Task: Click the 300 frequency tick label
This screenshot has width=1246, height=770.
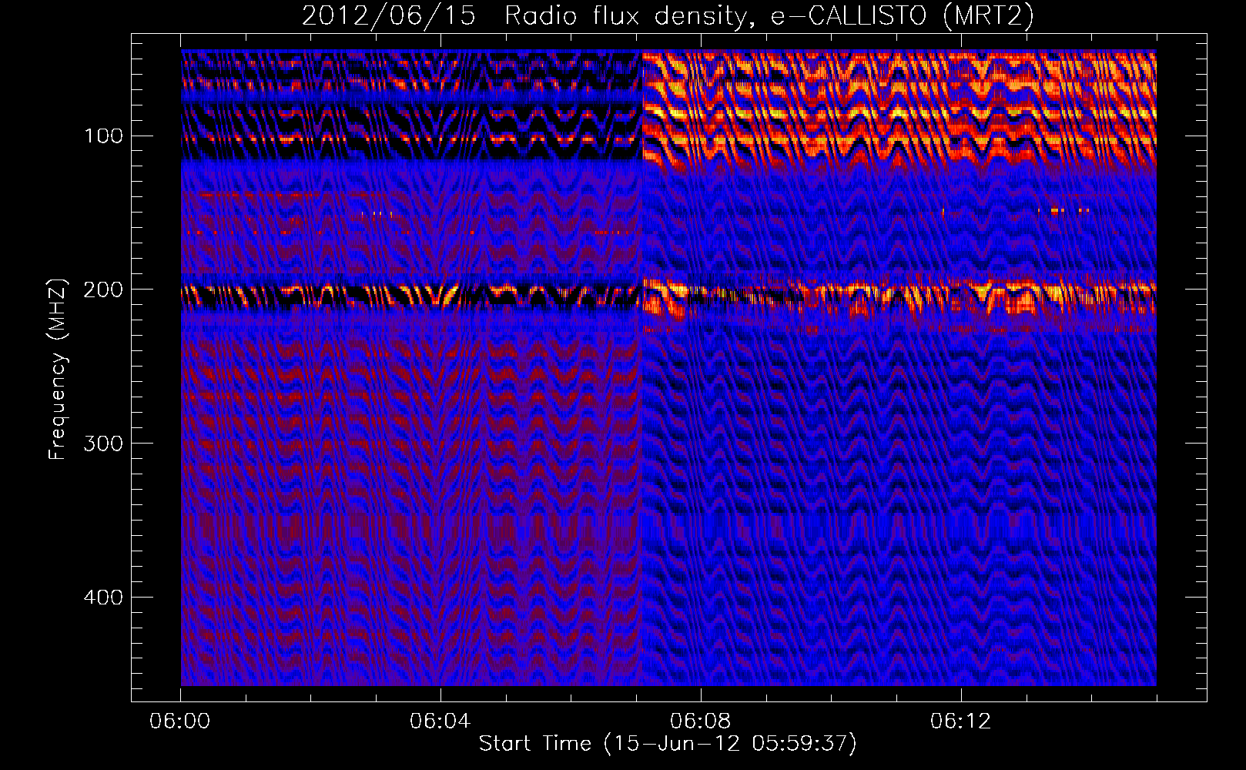Action: click(x=103, y=444)
